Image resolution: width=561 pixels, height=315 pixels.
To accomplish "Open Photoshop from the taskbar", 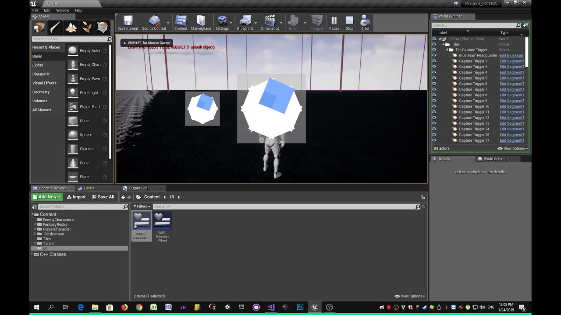I will click(x=300, y=307).
